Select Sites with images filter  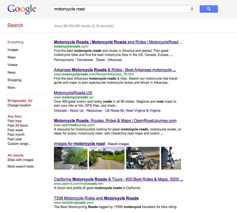coord(20,160)
